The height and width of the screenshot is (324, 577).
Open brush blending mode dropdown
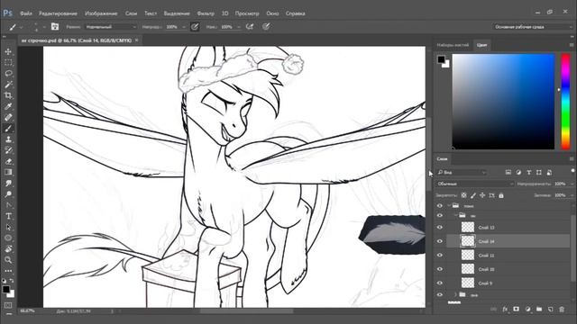(111, 27)
